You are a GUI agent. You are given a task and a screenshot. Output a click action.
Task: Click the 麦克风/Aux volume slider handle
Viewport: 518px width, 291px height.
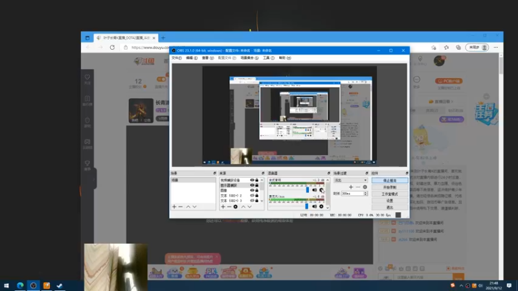pos(306,206)
